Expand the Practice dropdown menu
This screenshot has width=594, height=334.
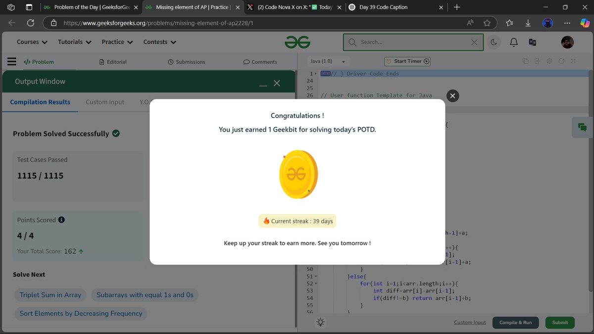117,42
